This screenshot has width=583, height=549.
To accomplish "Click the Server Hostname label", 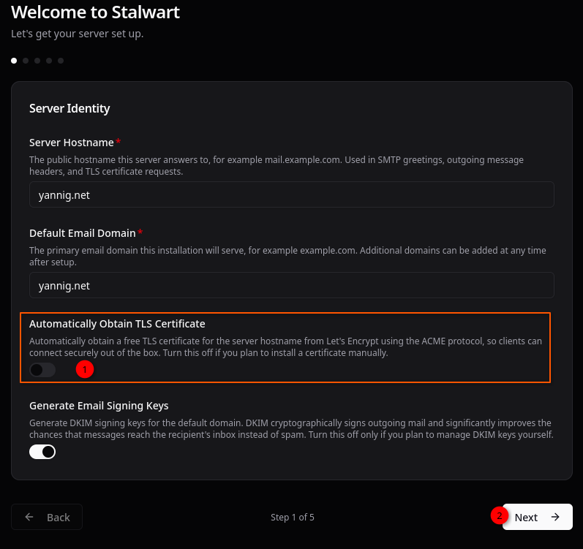I will 71,142.
